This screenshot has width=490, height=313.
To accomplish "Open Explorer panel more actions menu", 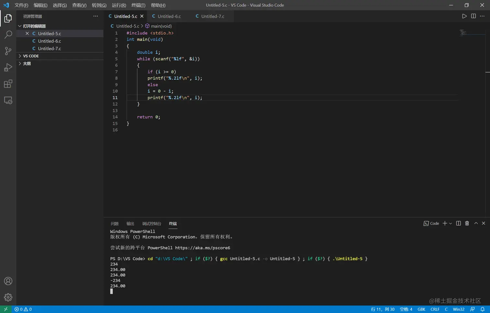I will [96, 16].
